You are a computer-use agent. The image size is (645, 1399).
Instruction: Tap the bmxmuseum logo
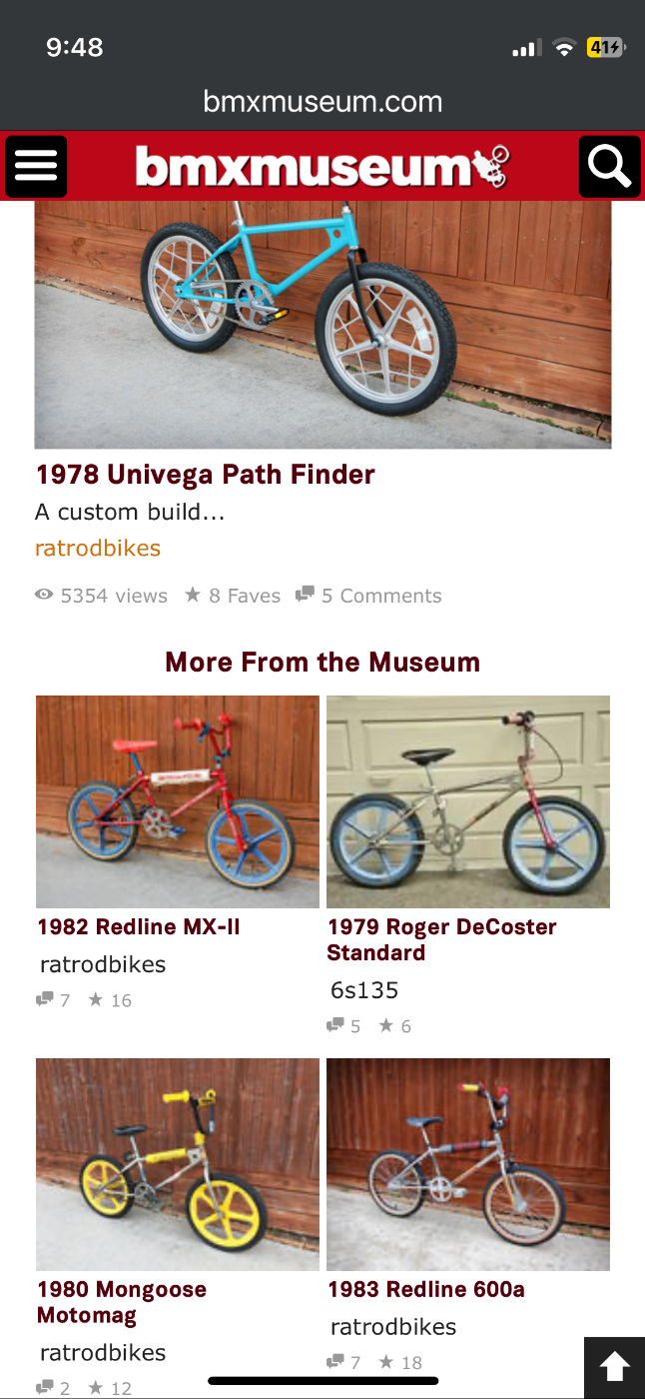tap(310, 166)
